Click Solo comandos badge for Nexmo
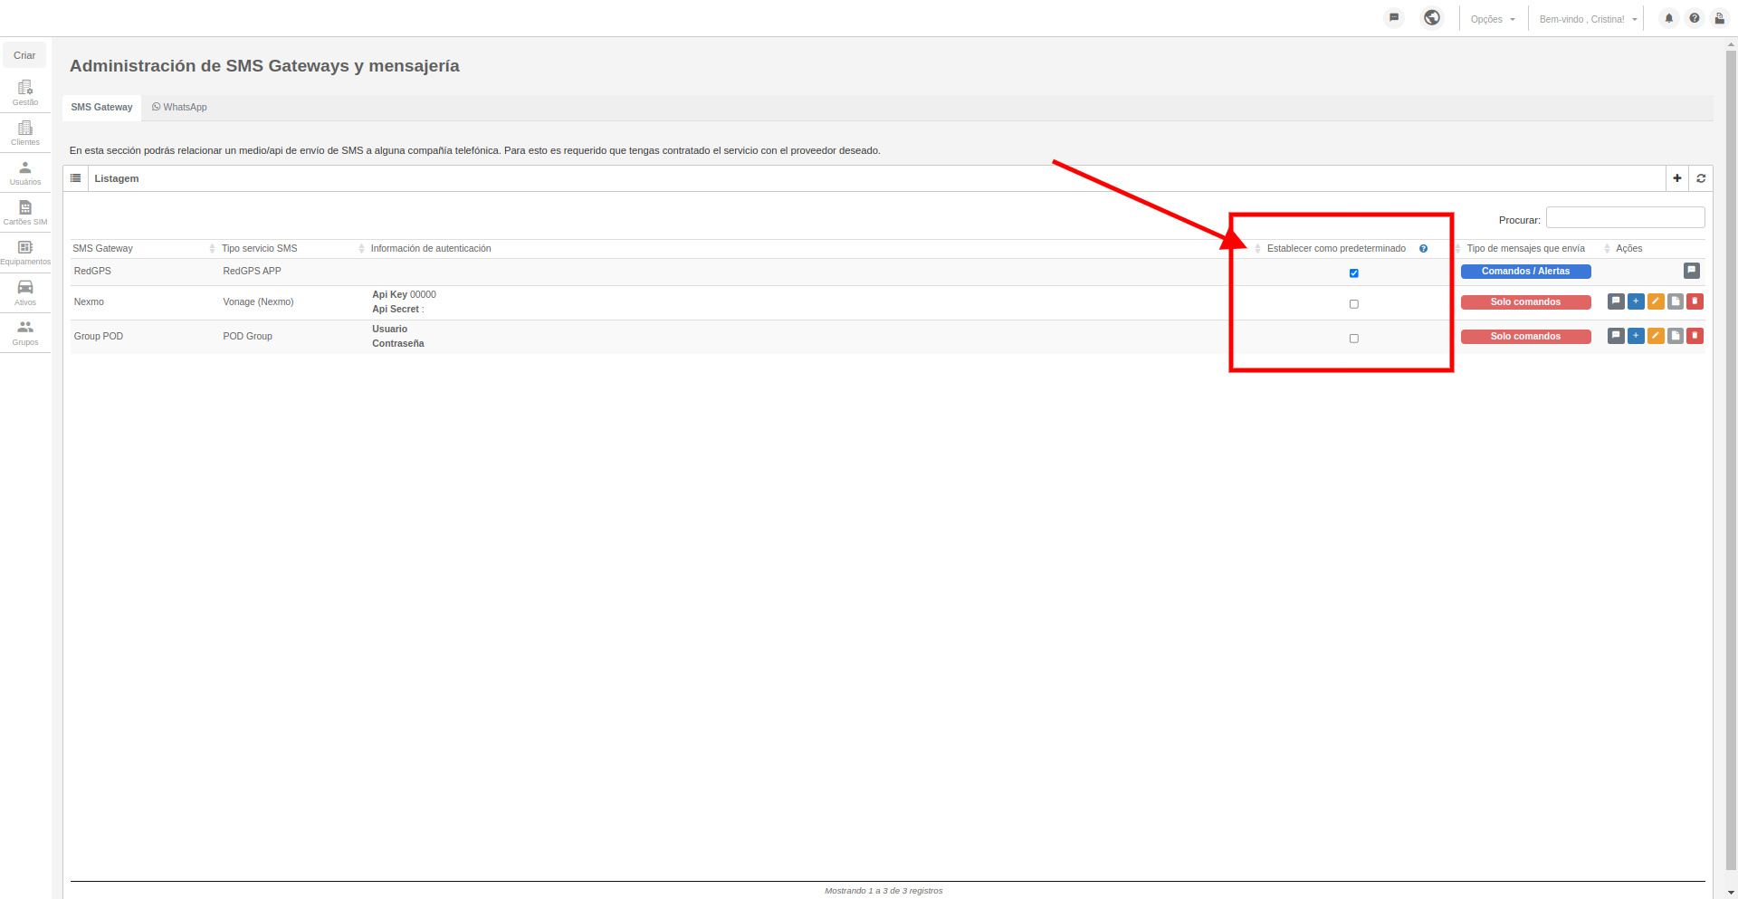Screen dimensions: 1738x899 click(x=1525, y=302)
